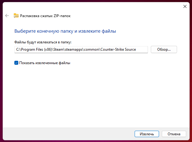Uncheck the Показать извлеченные файлы checkbox
This screenshot has width=192, height=142.
pos(16,63)
